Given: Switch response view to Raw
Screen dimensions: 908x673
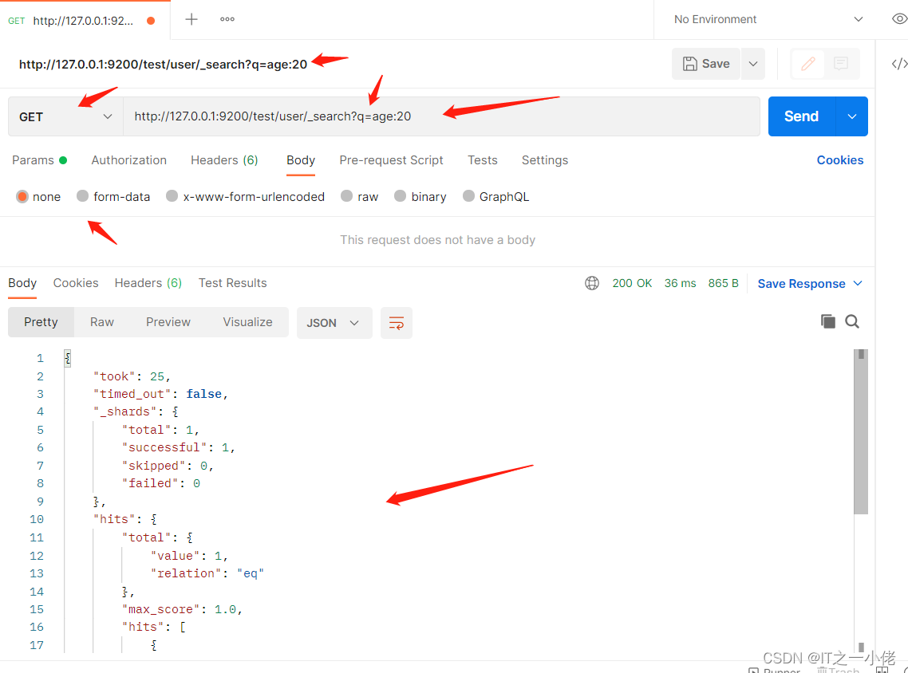Looking at the screenshot, I should point(102,322).
